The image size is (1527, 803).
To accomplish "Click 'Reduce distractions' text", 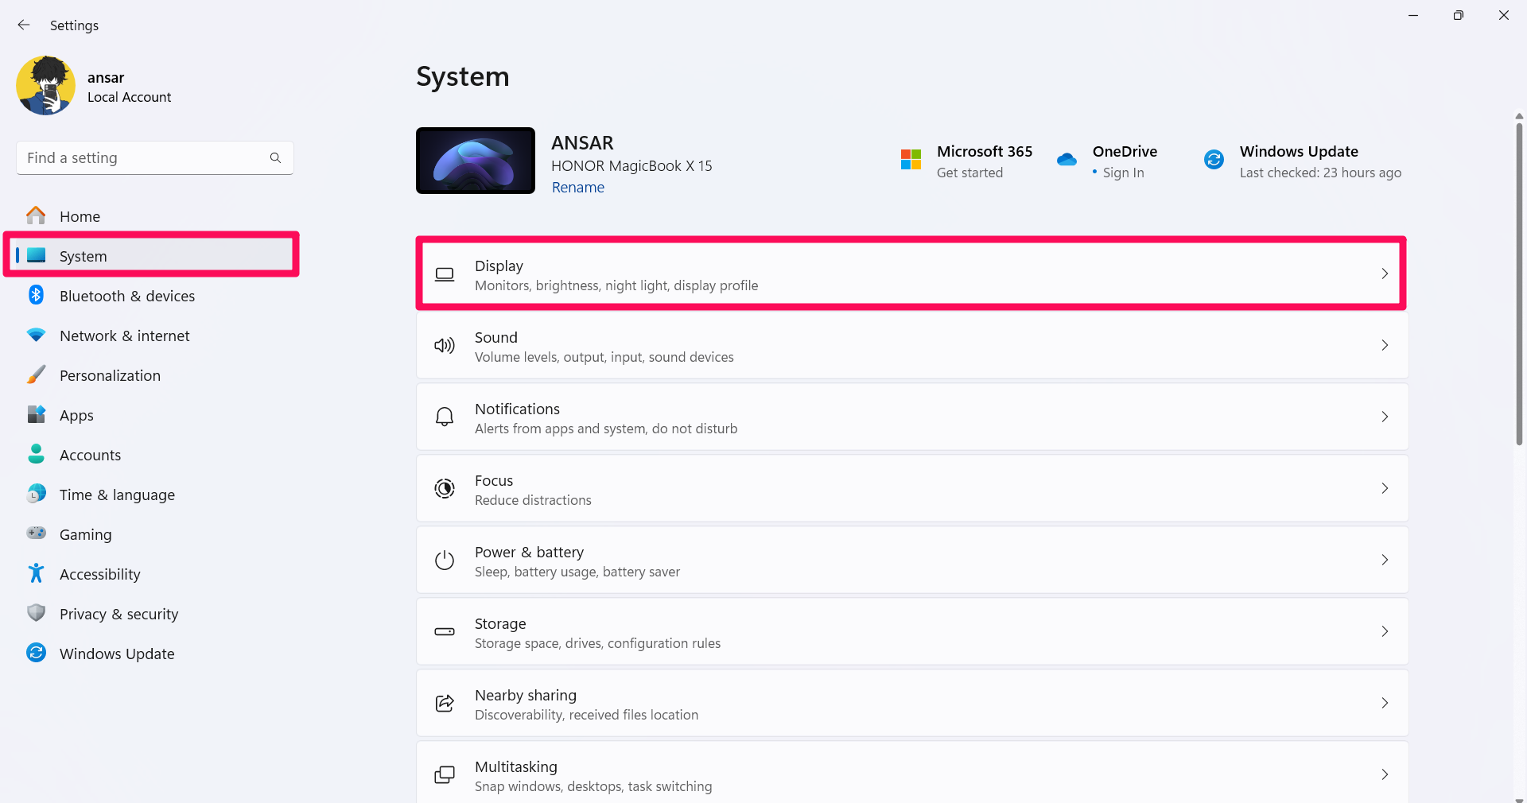I will (533, 500).
